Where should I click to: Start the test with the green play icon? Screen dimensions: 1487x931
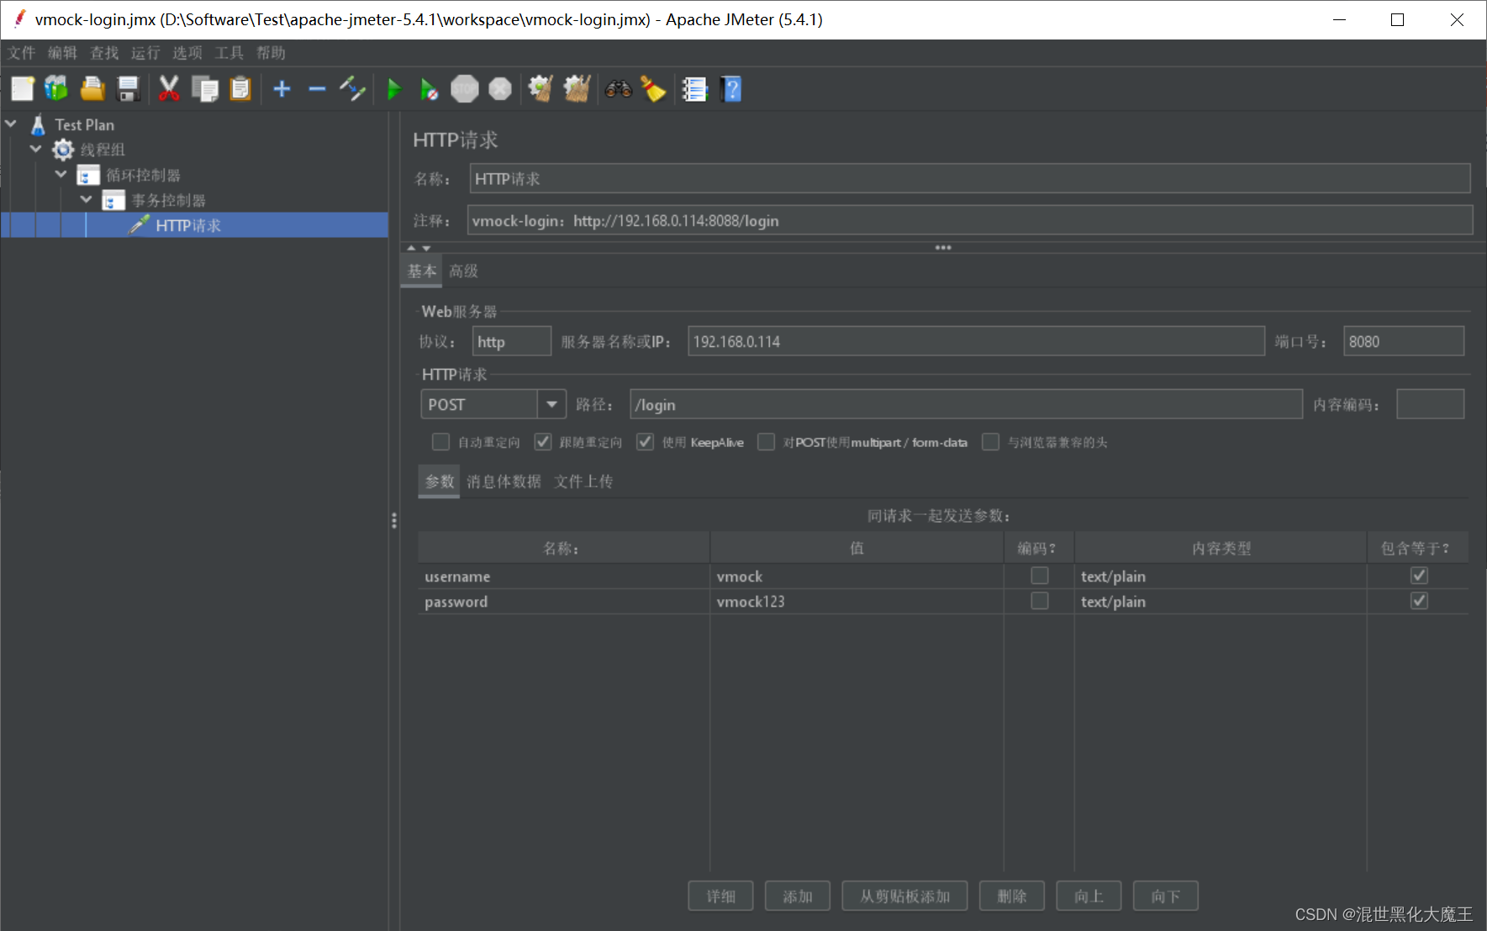(393, 88)
